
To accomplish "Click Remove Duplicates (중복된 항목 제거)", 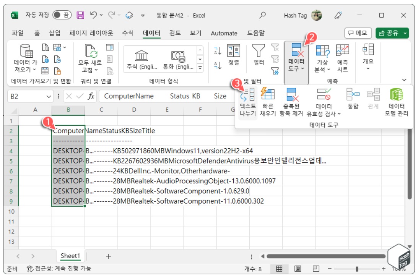I will 291,102.
